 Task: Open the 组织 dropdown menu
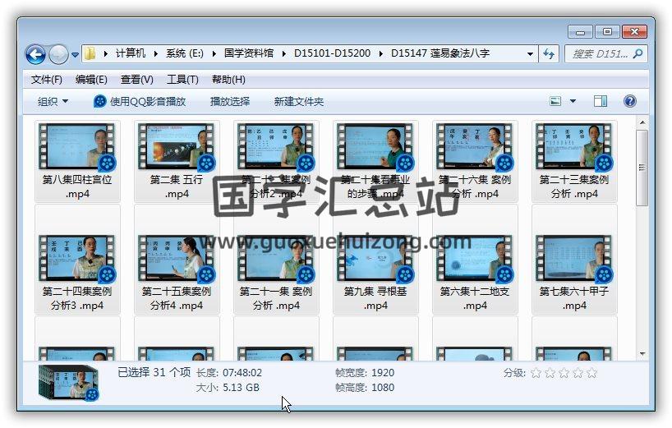coord(53,101)
